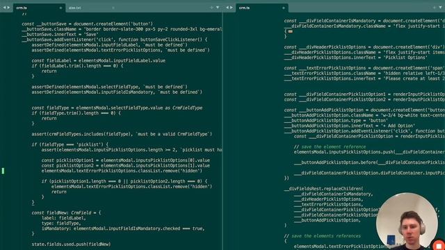Click line "const fieldNew: CrmField = {"
The height and width of the screenshot is (250, 445).
(66, 212)
